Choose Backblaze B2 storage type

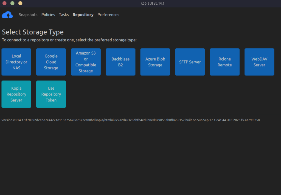point(120,62)
